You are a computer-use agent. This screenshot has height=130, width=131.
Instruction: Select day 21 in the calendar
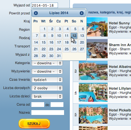(x=36, y=49)
